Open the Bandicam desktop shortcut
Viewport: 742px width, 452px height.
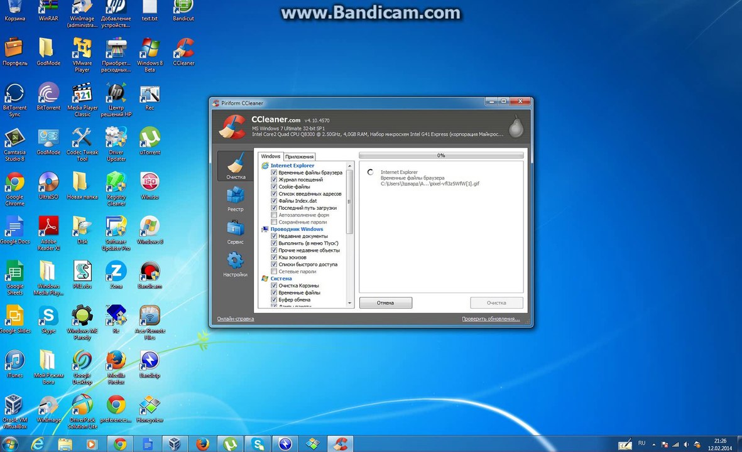pyautogui.click(x=150, y=275)
